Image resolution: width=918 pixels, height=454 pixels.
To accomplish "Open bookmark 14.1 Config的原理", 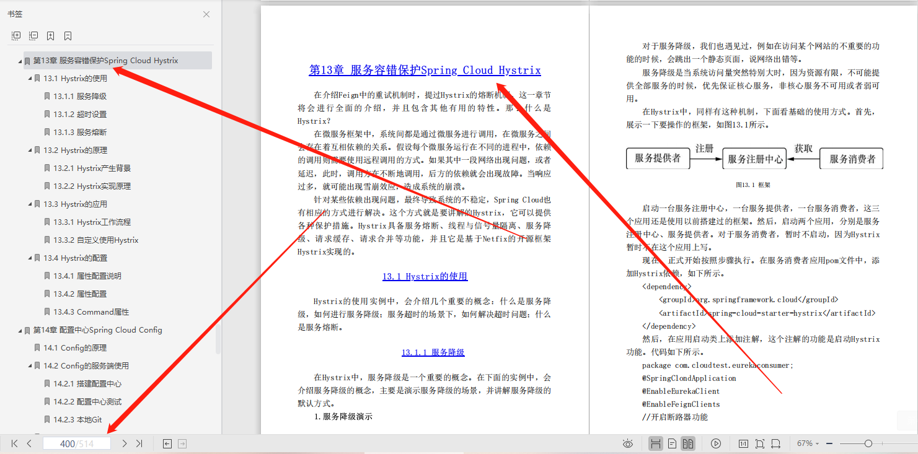I will pyautogui.click(x=75, y=348).
